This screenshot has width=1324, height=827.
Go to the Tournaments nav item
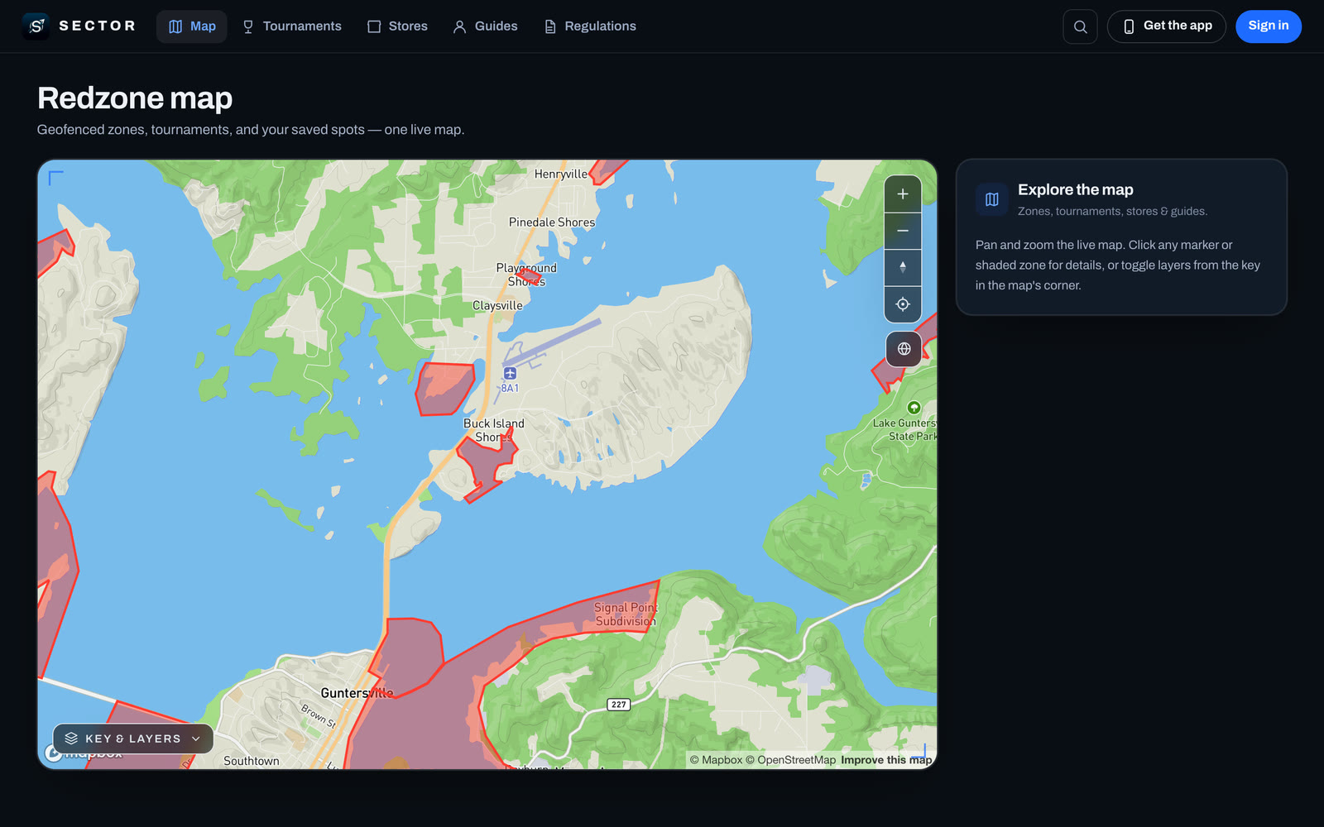[291, 26]
